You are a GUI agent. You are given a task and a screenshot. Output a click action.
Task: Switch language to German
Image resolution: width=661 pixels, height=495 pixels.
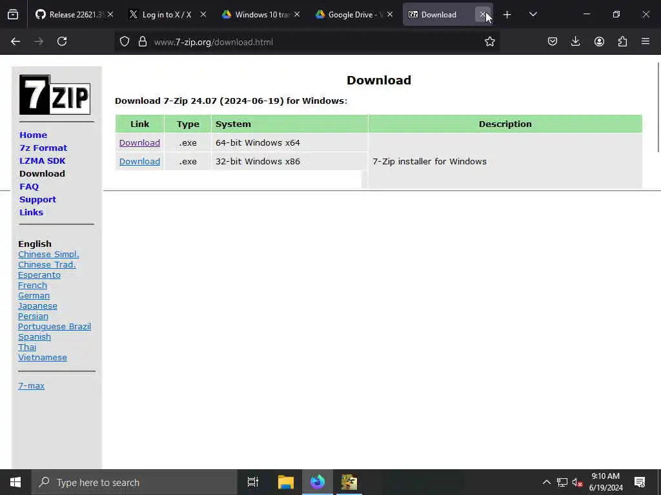click(34, 295)
